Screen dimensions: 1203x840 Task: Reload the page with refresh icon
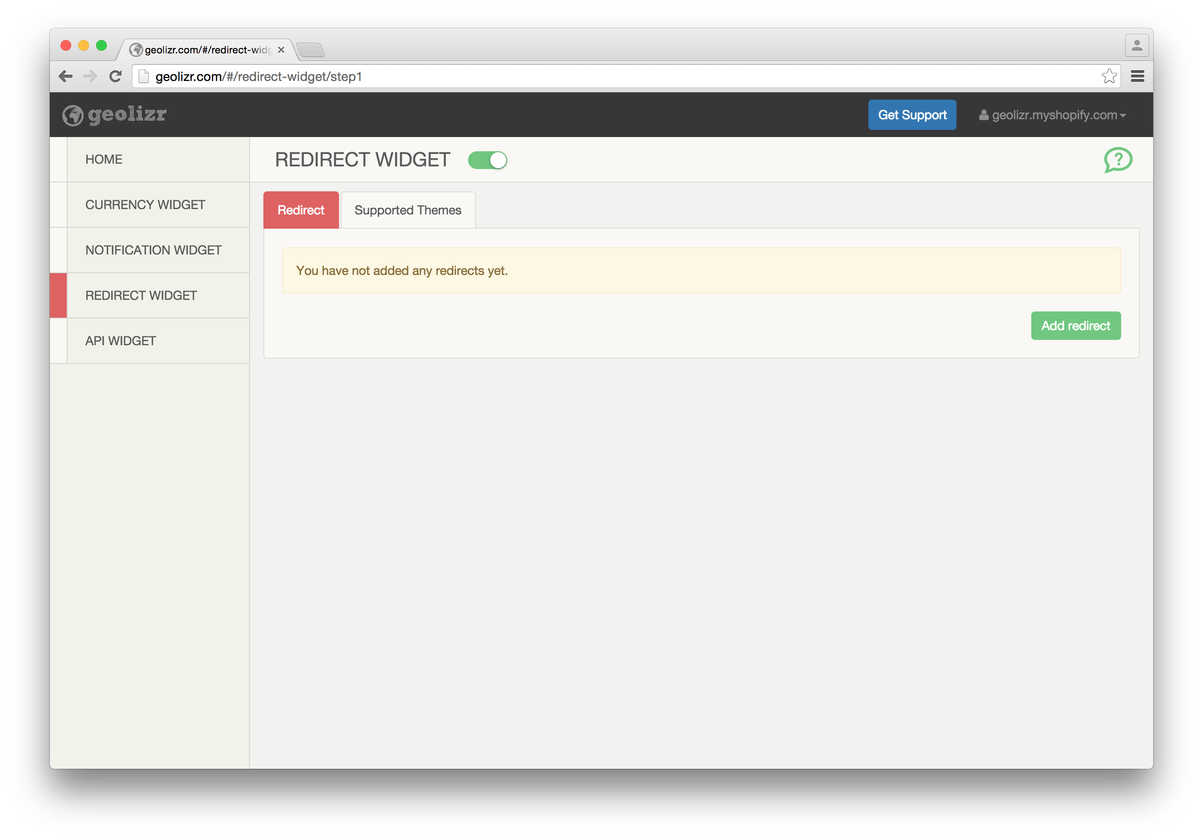[115, 77]
